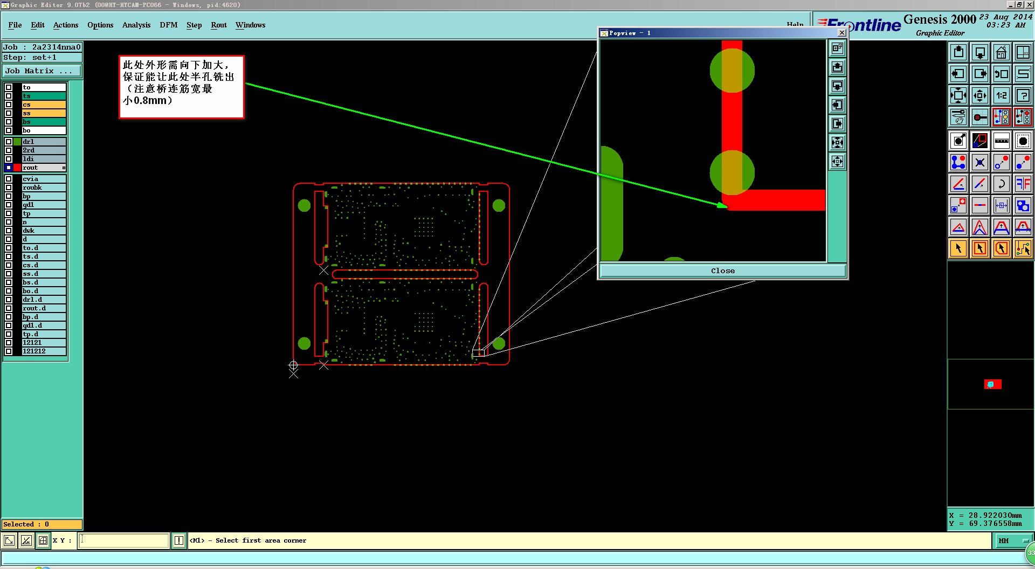This screenshot has height=569, width=1035.
Task: Open the question mark help icon
Action: (x=1023, y=95)
